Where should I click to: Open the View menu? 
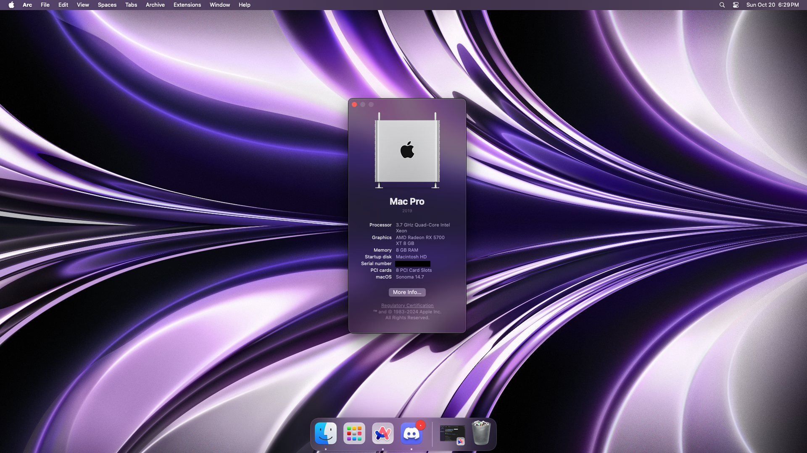point(83,5)
